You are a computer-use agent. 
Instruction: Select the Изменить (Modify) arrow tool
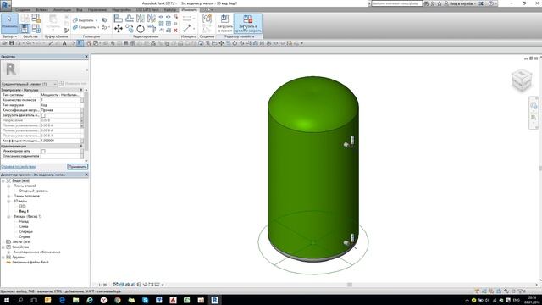coord(9,23)
